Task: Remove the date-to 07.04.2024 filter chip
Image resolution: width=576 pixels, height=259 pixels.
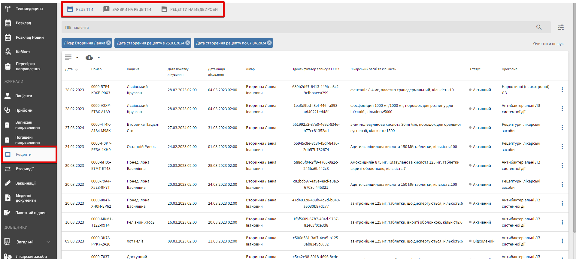Action: tap(269, 43)
